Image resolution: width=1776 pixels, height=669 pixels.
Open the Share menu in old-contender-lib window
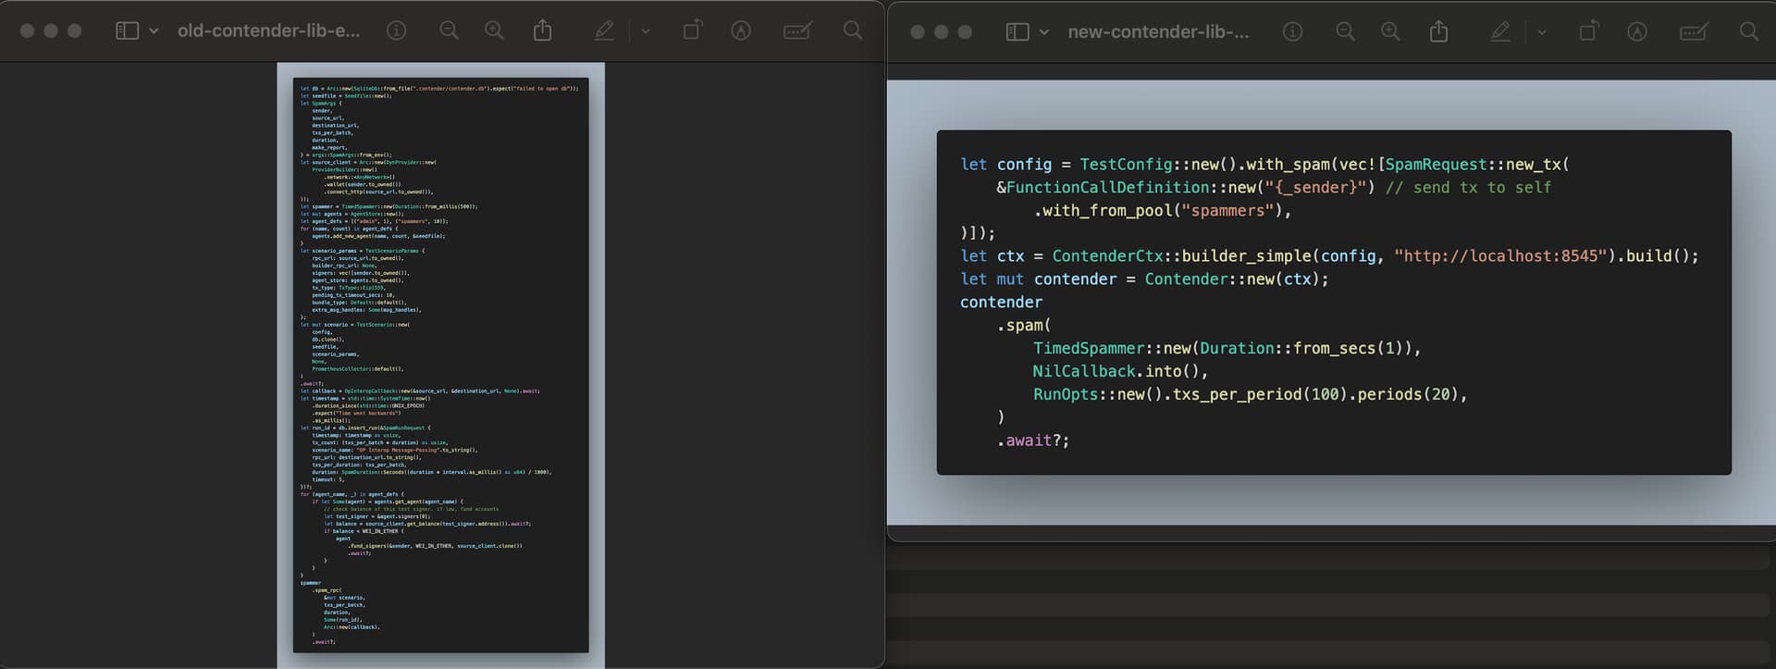click(x=543, y=31)
